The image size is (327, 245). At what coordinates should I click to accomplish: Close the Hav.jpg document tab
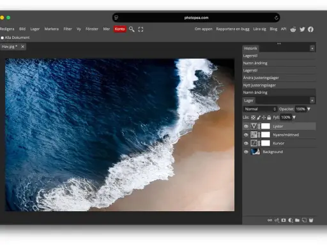coord(22,47)
